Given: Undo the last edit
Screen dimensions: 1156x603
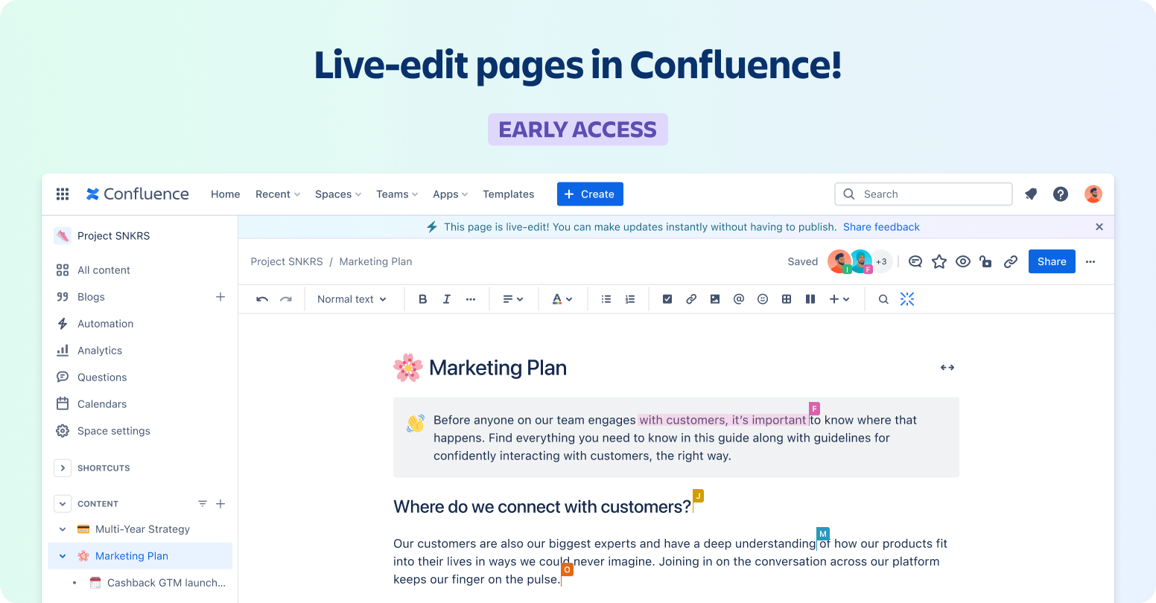Looking at the screenshot, I should (x=262, y=299).
